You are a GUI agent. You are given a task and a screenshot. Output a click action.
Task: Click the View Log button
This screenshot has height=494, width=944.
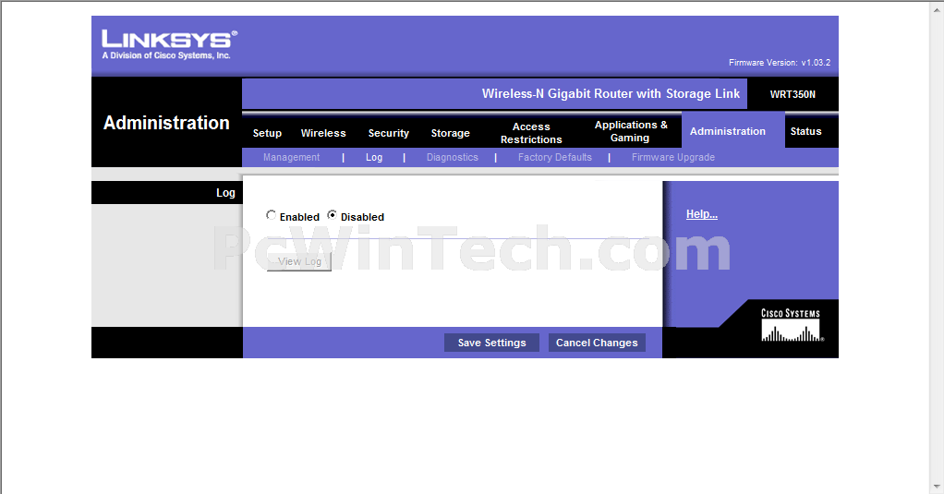pyautogui.click(x=299, y=261)
